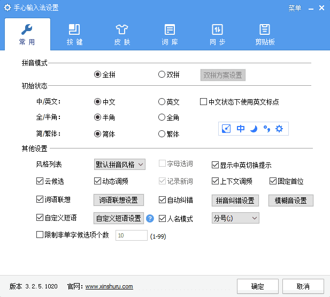This screenshot has width=330, height=297.
Task: Open the 剪贴板 clipboard tab
Action: pos(264,34)
